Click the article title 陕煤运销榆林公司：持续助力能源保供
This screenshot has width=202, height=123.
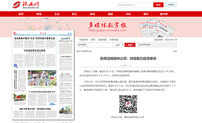pos(128,59)
